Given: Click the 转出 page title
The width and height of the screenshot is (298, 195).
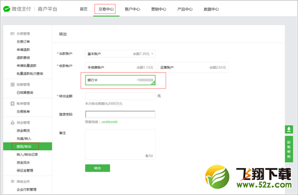Looking at the screenshot, I should [63, 34].
